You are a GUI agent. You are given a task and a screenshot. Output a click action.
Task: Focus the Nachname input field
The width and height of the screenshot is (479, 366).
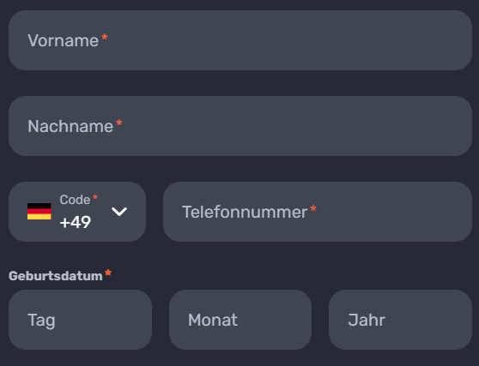click(240, 126)
